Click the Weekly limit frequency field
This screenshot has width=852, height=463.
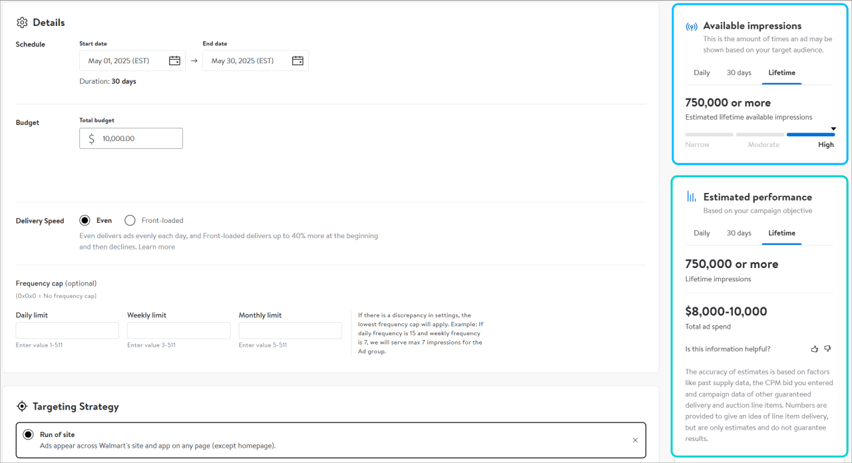point(178,330)
